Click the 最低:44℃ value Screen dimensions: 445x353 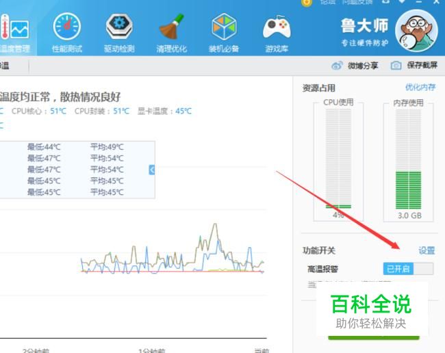44,147
